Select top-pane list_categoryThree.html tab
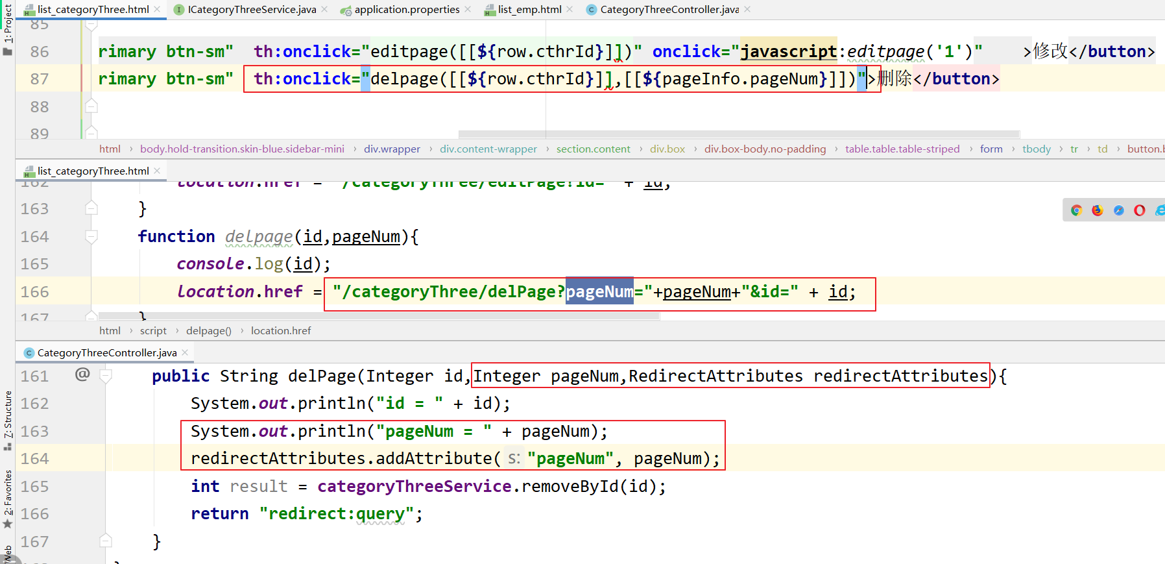The image size is (1165, 564). [x=93, y=9]
